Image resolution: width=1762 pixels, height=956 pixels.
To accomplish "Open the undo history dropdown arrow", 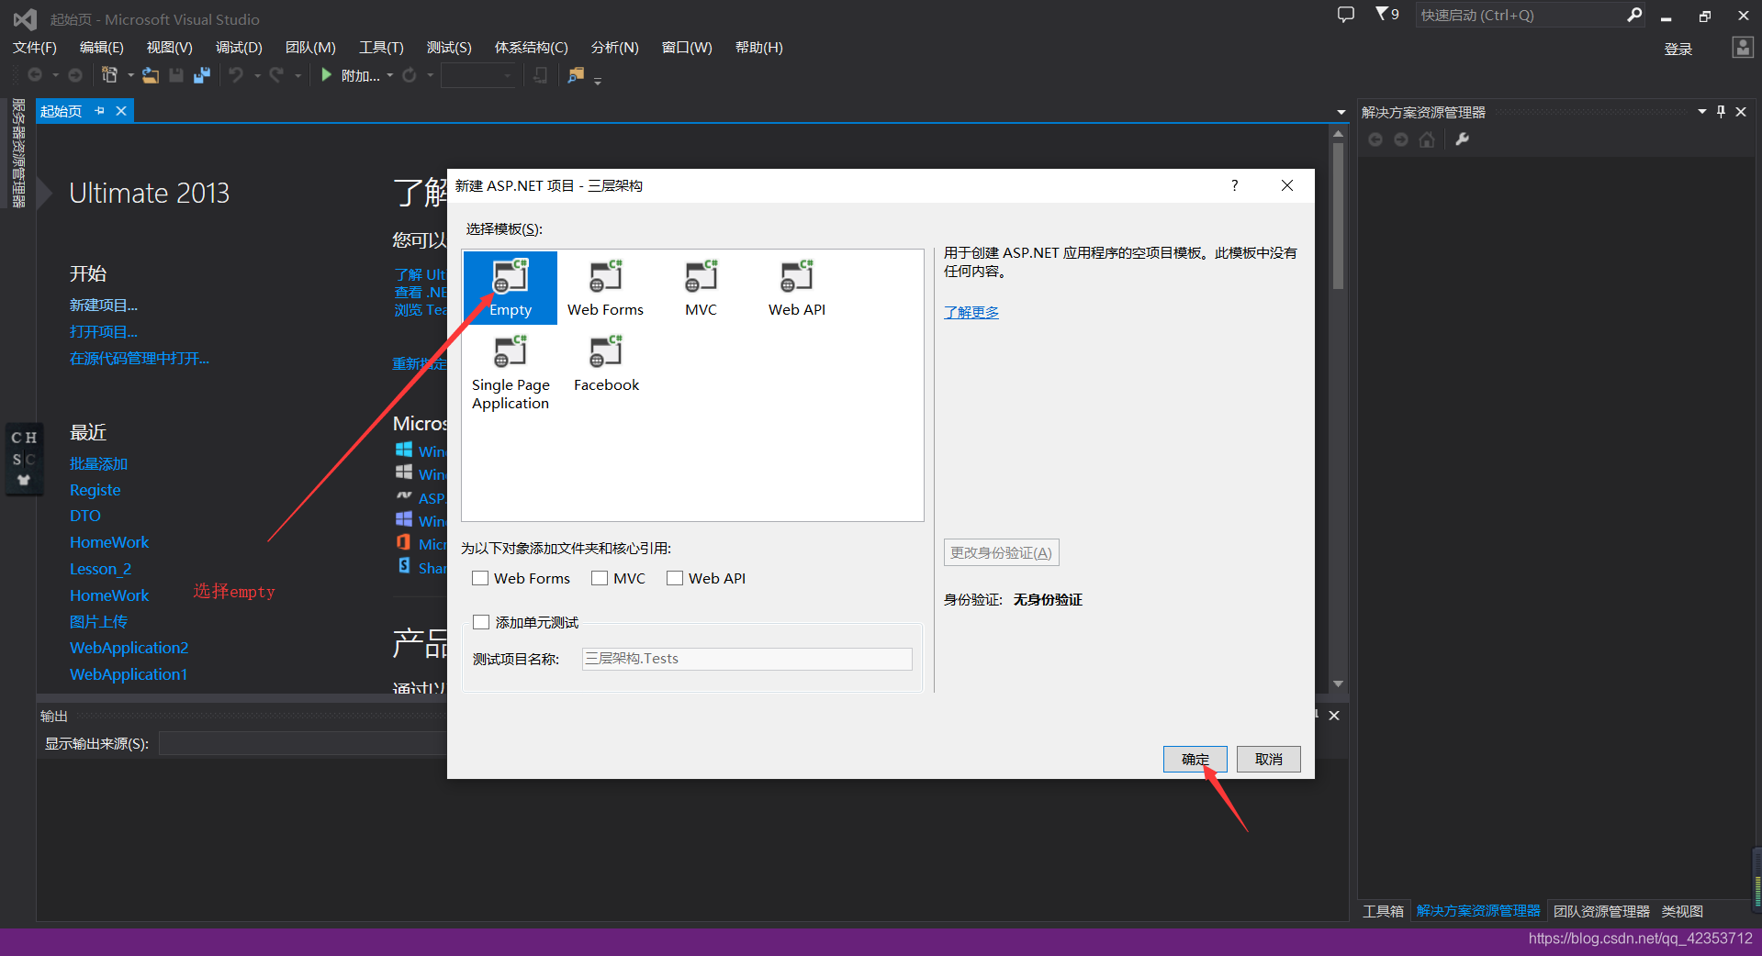I will point(257,75).
